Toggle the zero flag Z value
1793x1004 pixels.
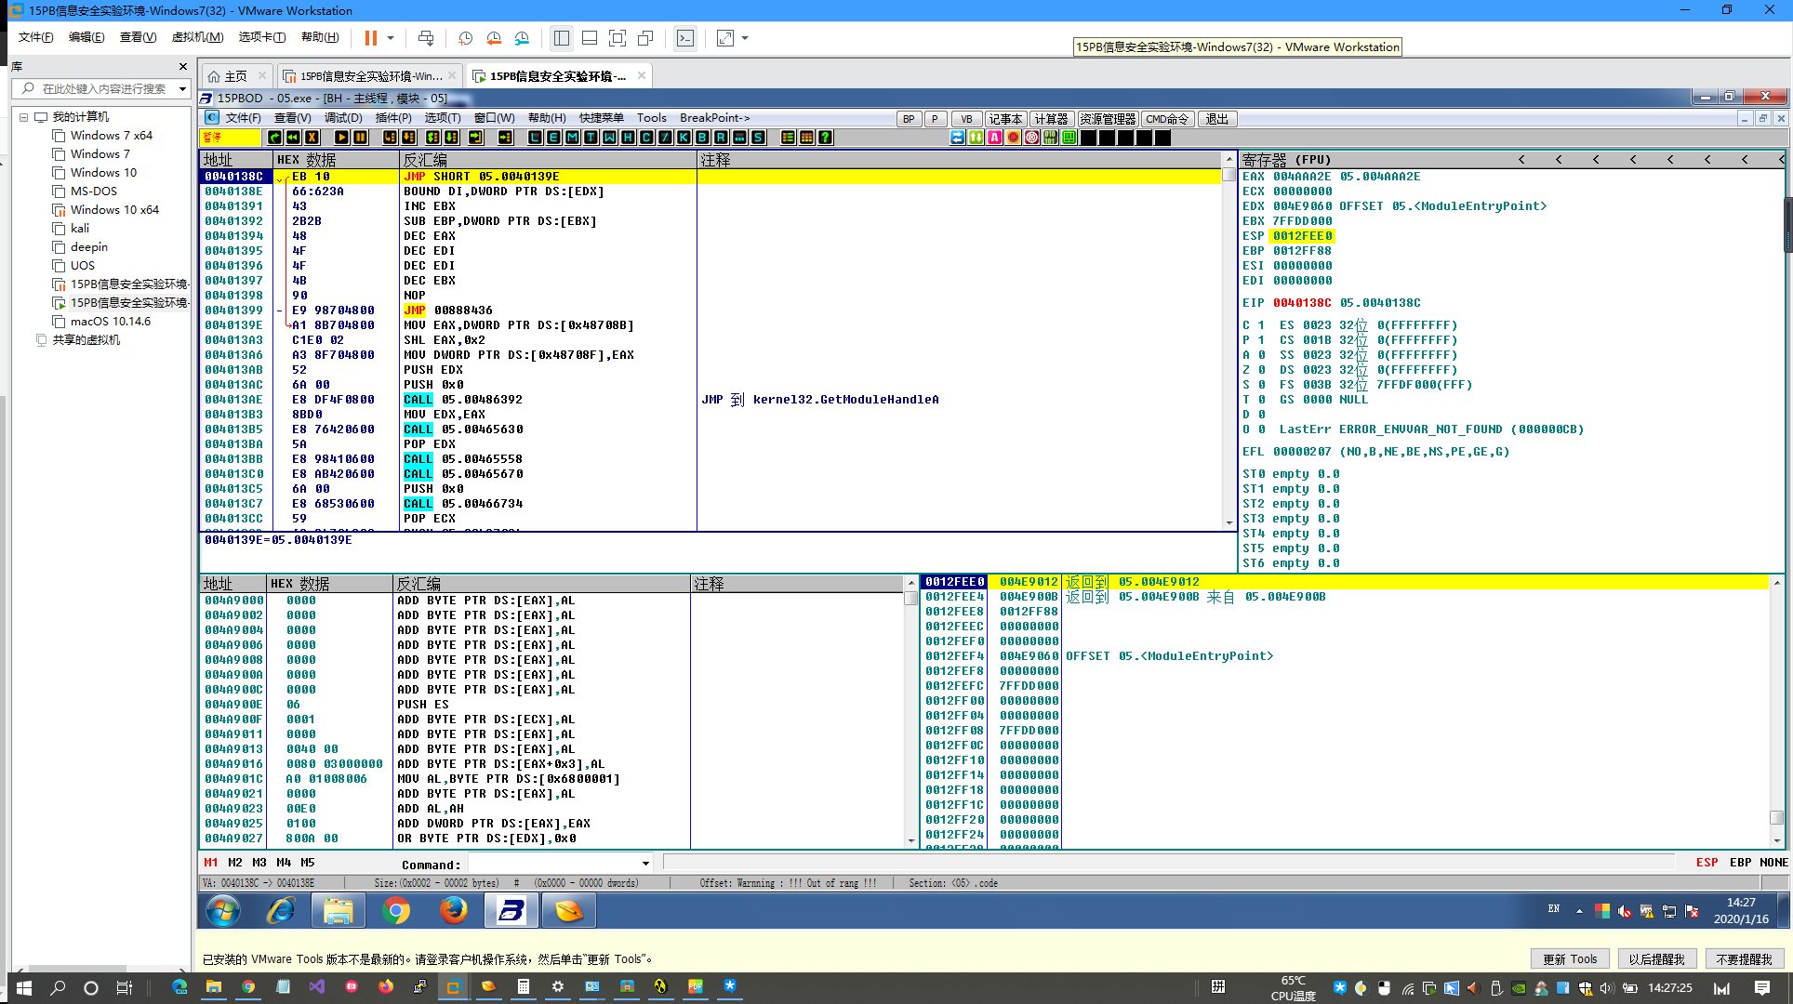tap(1261, 370)
